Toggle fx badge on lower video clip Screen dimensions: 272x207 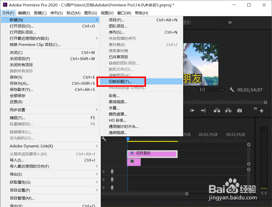point(132,161)
